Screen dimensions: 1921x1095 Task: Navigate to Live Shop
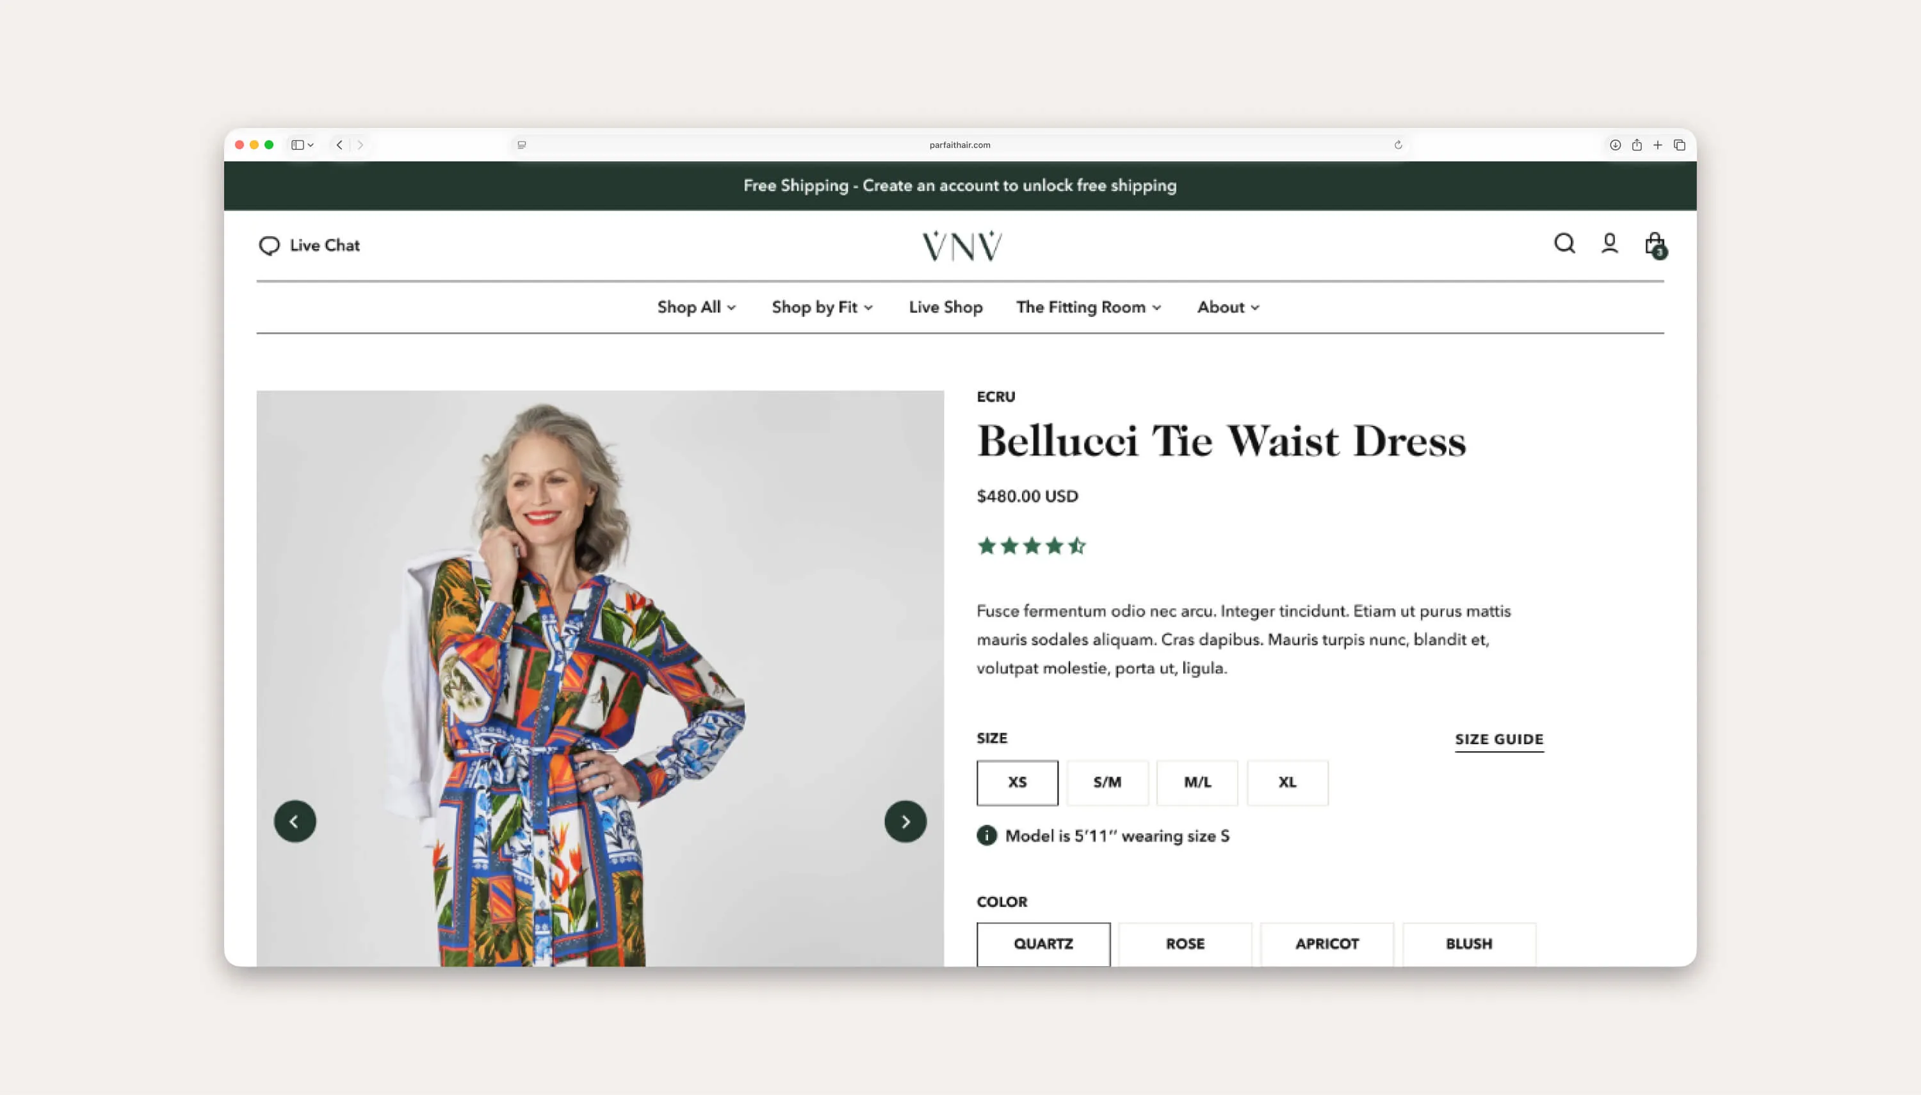pos(944,307)
